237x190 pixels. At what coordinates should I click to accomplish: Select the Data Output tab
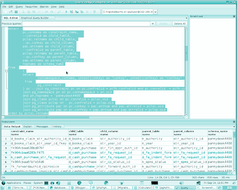coord(12,127)
